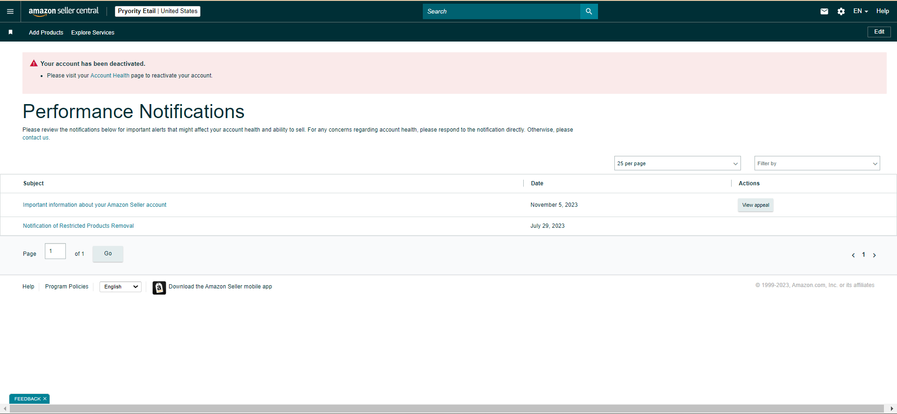
Task: Open the messages envelope icon
Action: (x=824, y=11)
